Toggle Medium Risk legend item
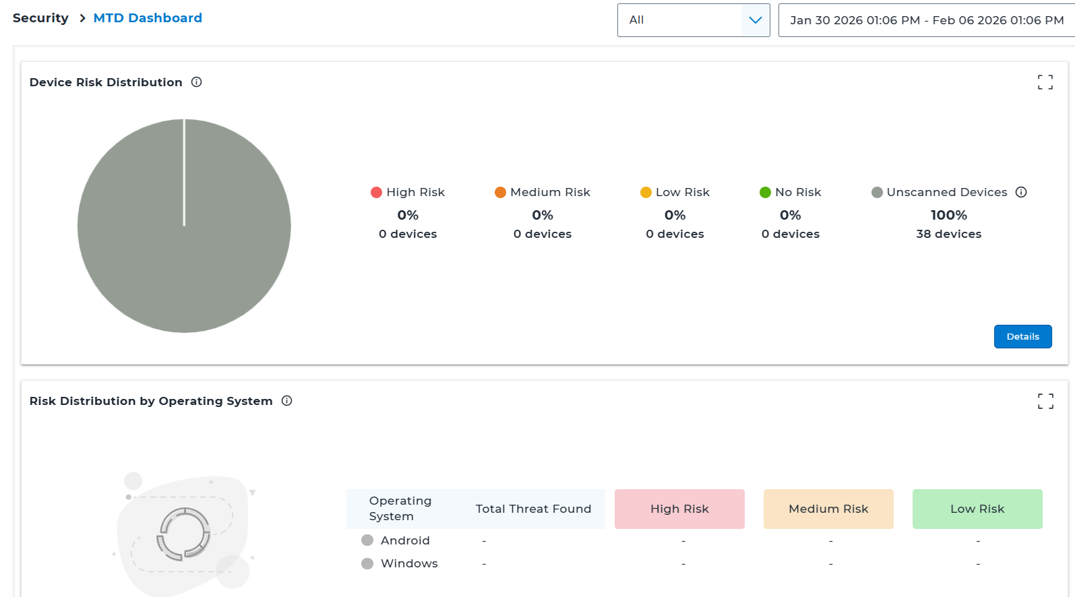The width and height of the screenshot is (1075, 597). pyautogui.click(x=543, y=192)
